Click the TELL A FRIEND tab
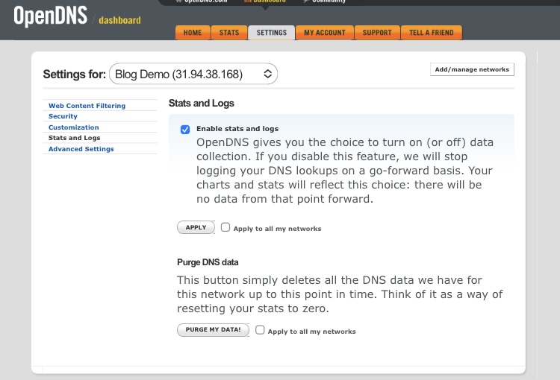 [432, 33]
